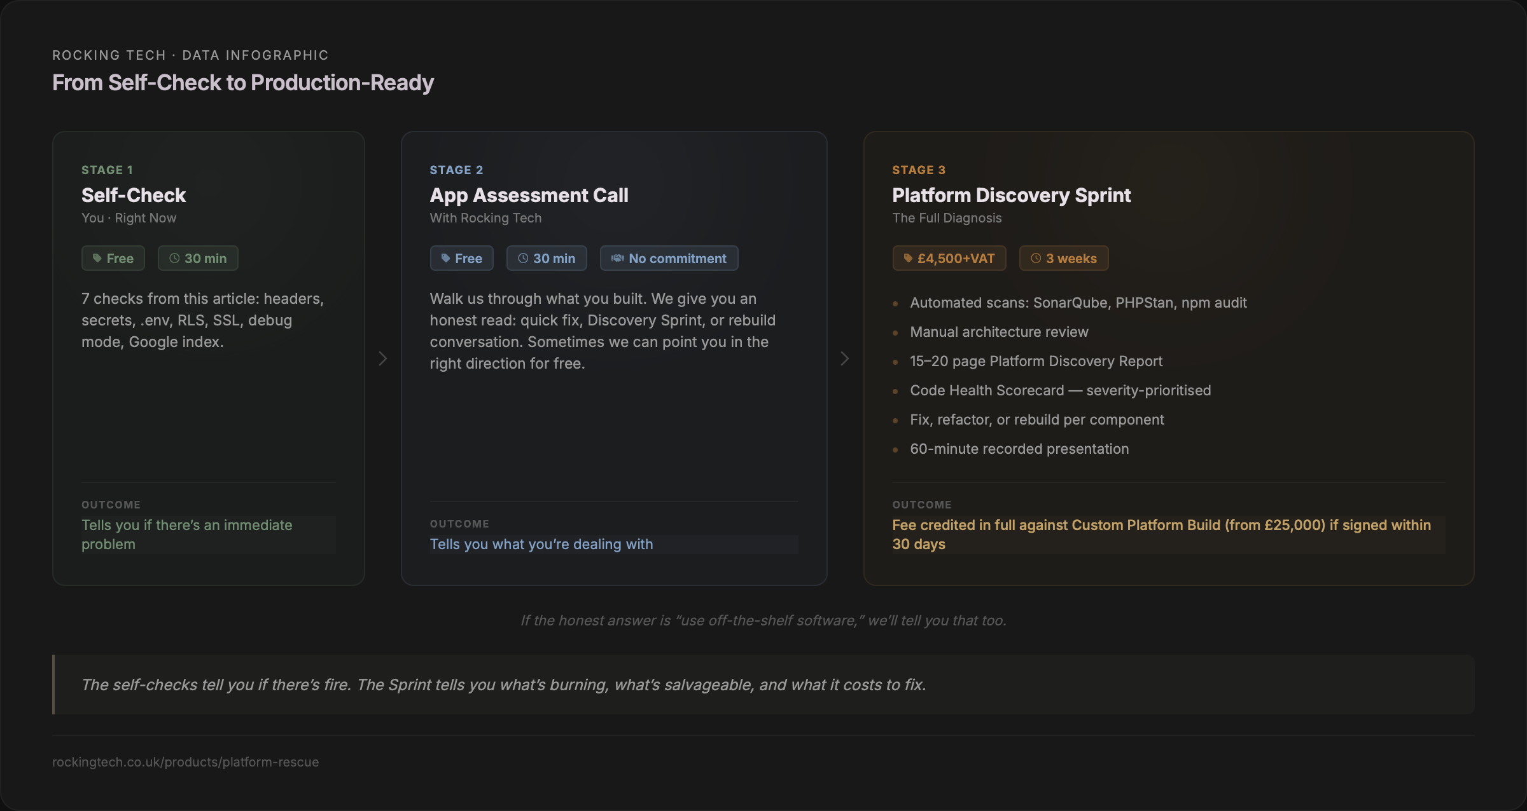Image resolution: width=1527 pixels, height=811 pixels.
Task: Click the price tag icon beside £4,500+VAT
Action: [908, 258]
